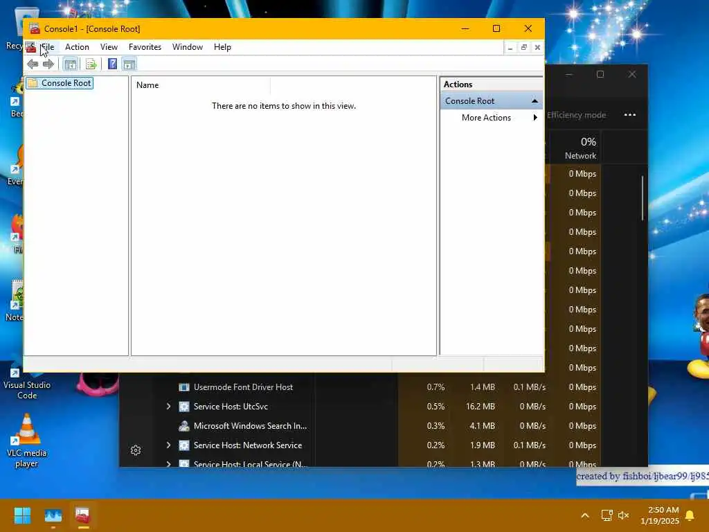Open the File menu
The image size is (709, 532).
(x=47, y=47)
